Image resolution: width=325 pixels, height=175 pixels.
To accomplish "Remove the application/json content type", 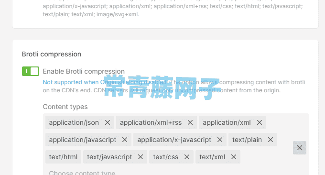I will pyautogui.click(x=108, y=122).
